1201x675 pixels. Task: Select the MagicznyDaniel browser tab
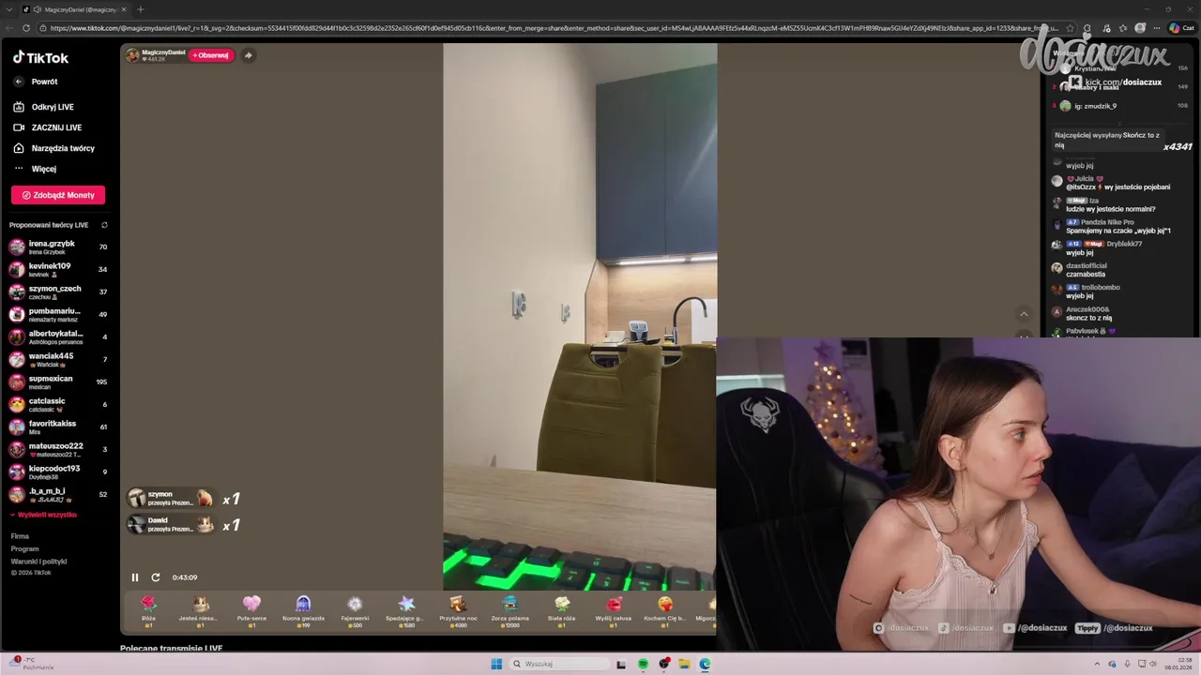[x=73, y=9]
